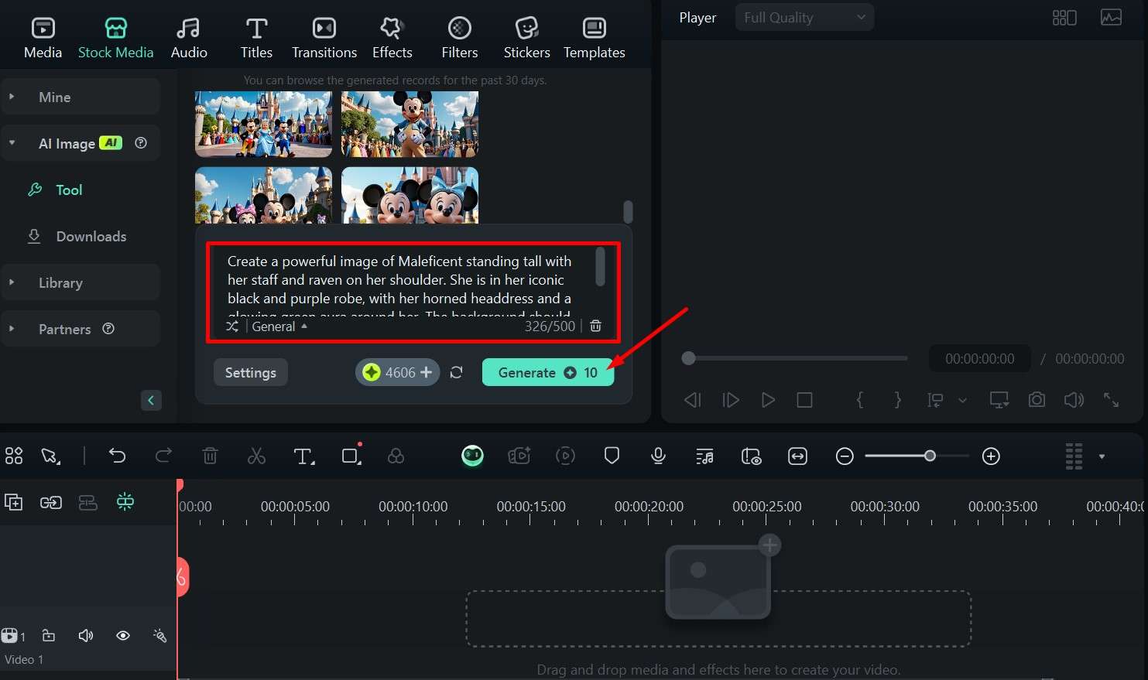Show AI Image help info
1148x680 pixels.
(x=141, y=142)
